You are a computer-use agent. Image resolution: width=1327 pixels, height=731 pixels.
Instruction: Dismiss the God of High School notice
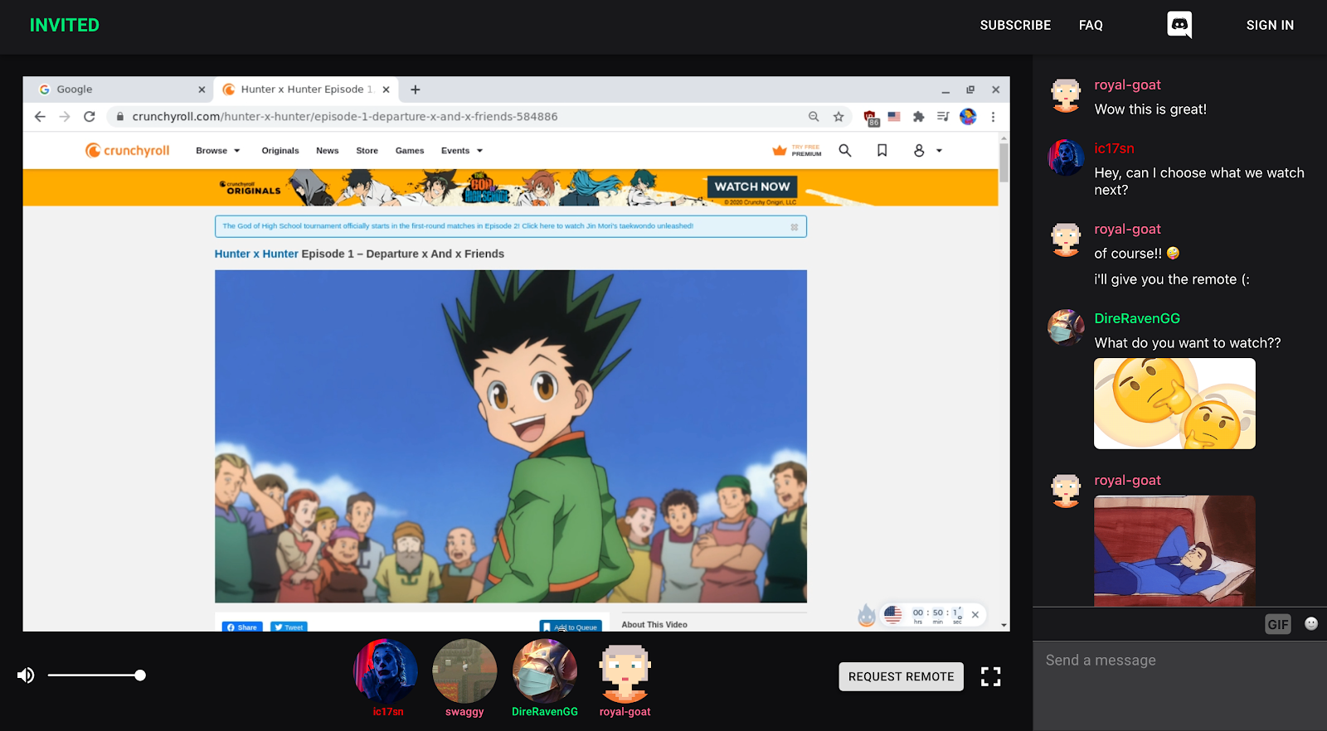(795, 226)
